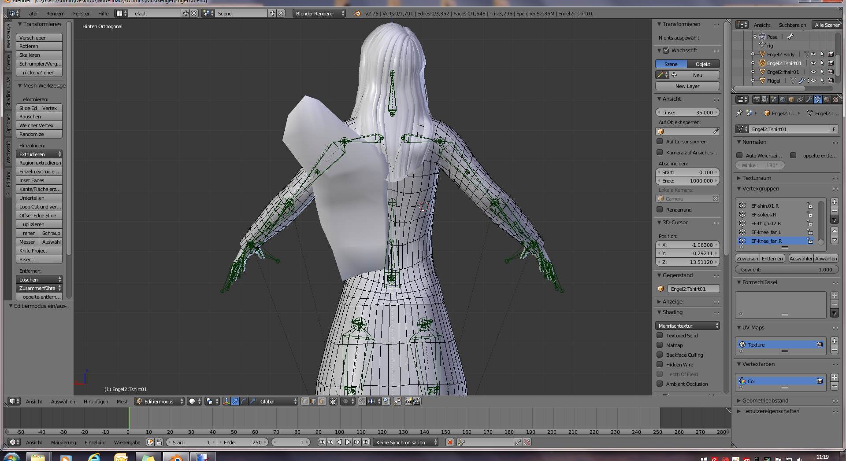Open the World properties tab
The image size is (846, 461).
click(x=783, y=99)
